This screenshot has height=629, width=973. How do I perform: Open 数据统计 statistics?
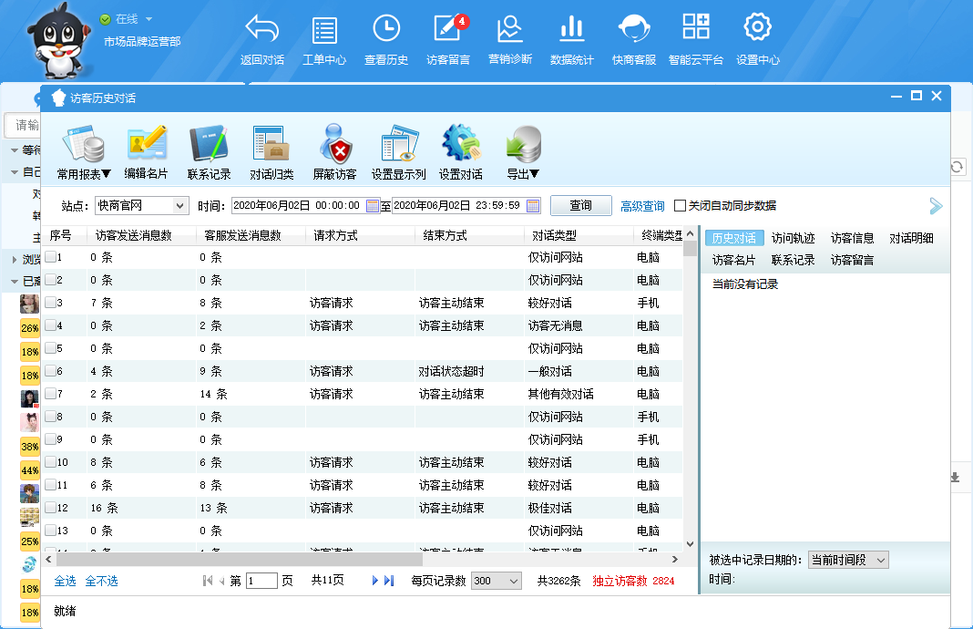[572, 38]
